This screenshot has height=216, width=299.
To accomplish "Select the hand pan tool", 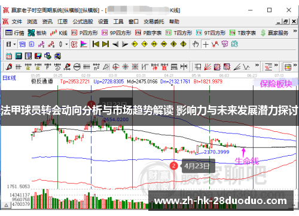I will [x=196, y=44].
